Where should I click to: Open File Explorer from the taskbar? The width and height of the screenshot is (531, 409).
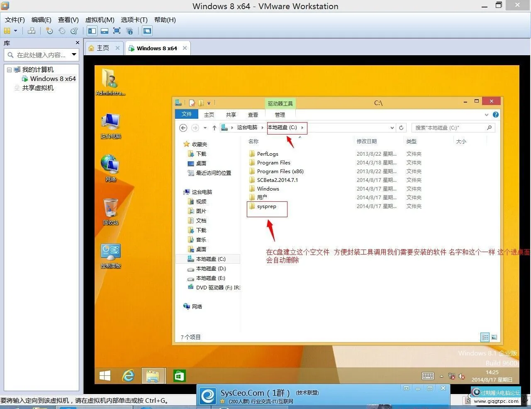[153, 375]
